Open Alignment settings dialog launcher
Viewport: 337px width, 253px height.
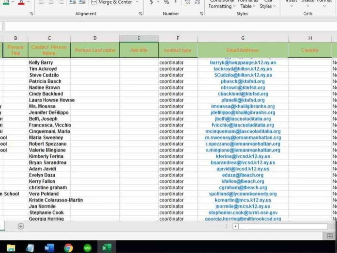coord(141,14)
